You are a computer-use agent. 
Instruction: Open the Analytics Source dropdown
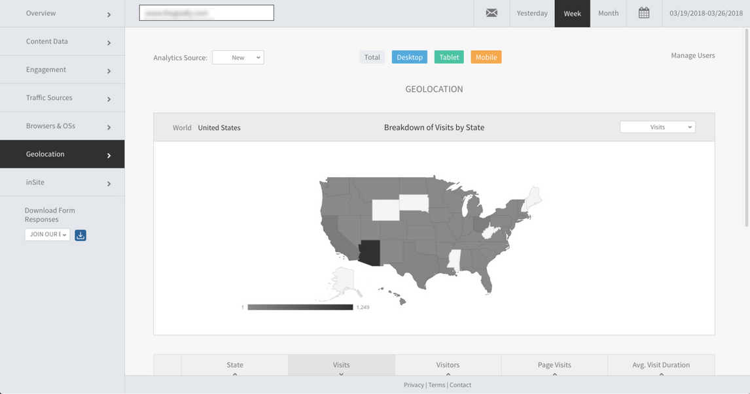click(x=238, y=57)
